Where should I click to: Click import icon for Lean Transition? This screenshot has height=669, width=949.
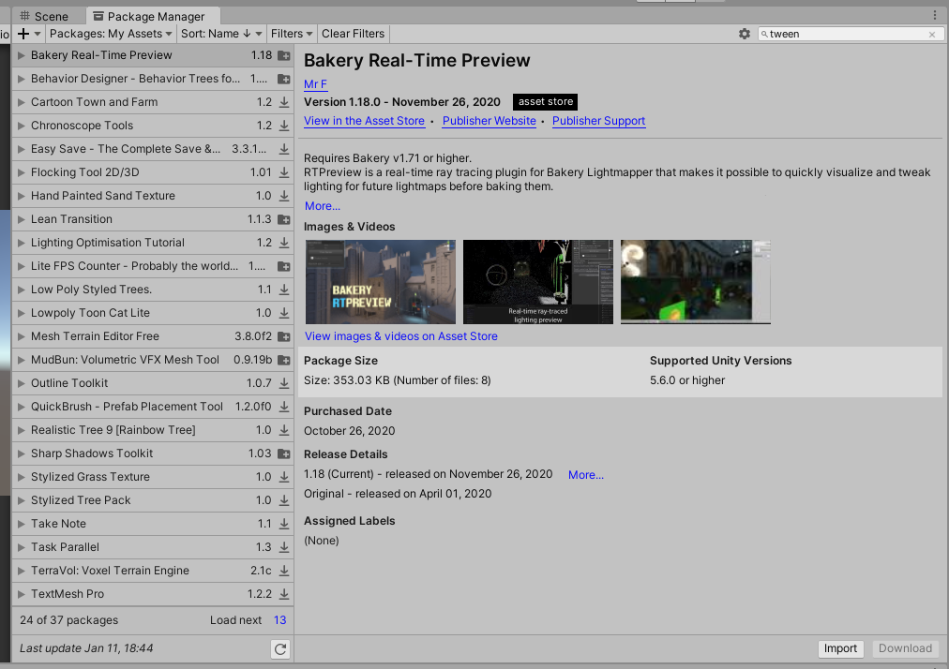(x=284, y=219)
